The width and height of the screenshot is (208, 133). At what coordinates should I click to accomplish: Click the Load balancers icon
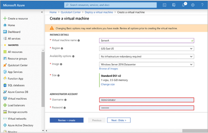click(5, 105)
